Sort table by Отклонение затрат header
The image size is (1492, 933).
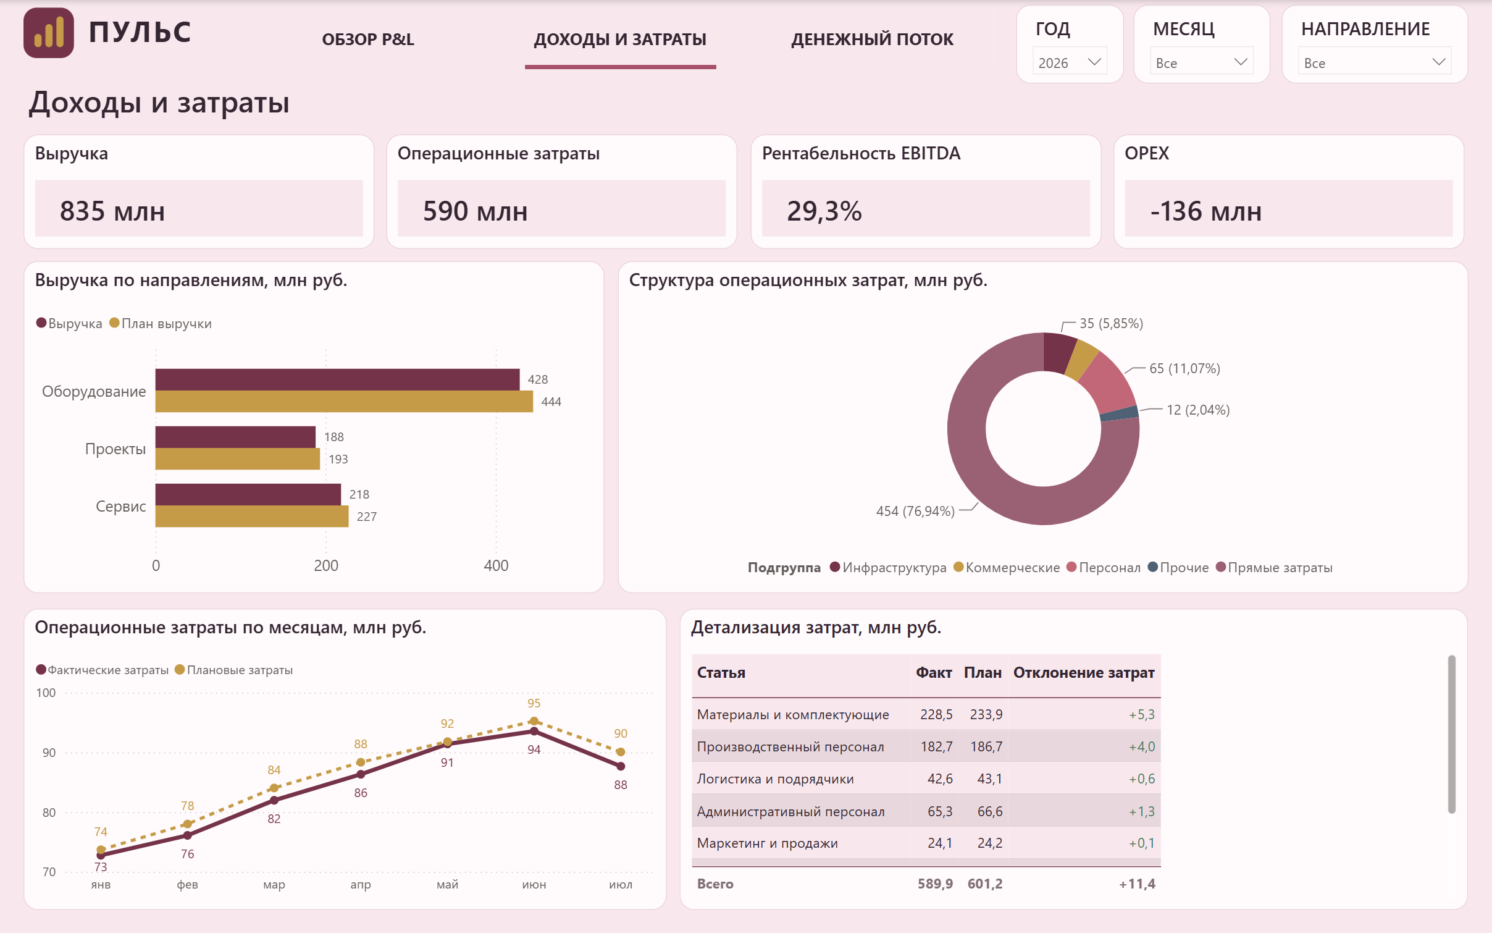1084,672
